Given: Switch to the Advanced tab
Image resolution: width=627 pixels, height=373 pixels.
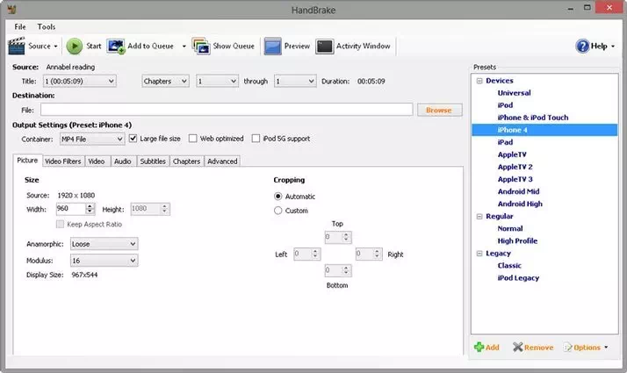Looking at the screenshot, I should click(x=222, y=161).
